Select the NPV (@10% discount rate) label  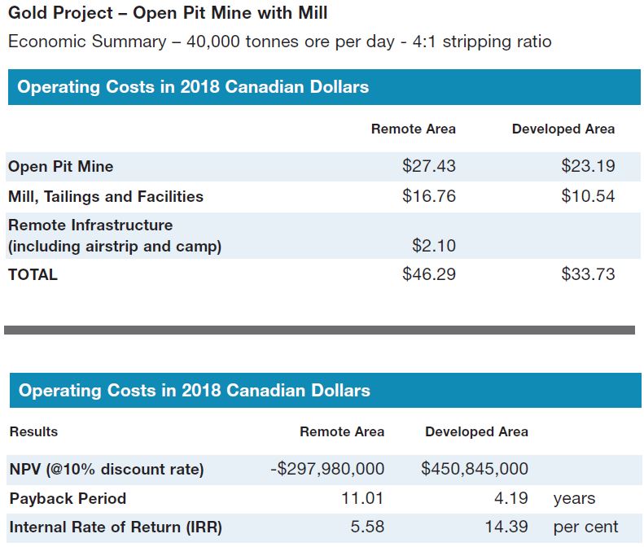(x=107, y=469)
